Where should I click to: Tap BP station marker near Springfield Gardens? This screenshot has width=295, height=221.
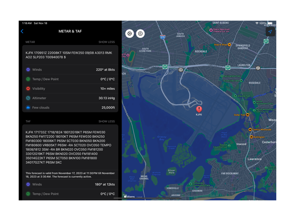coord(266,41)
